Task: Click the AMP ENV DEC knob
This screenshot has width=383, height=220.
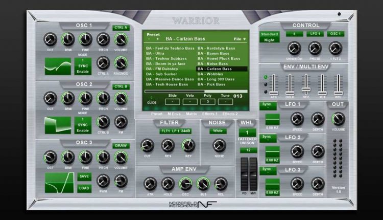Action: coord(185,184)
